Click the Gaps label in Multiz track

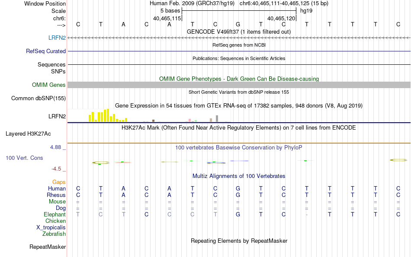tap(59, 182)
